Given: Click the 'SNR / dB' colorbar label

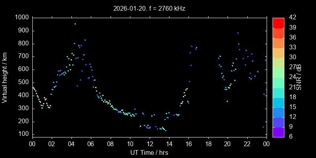Looking at the screenshot, I should pyautogui.click(x=299, y=77).
